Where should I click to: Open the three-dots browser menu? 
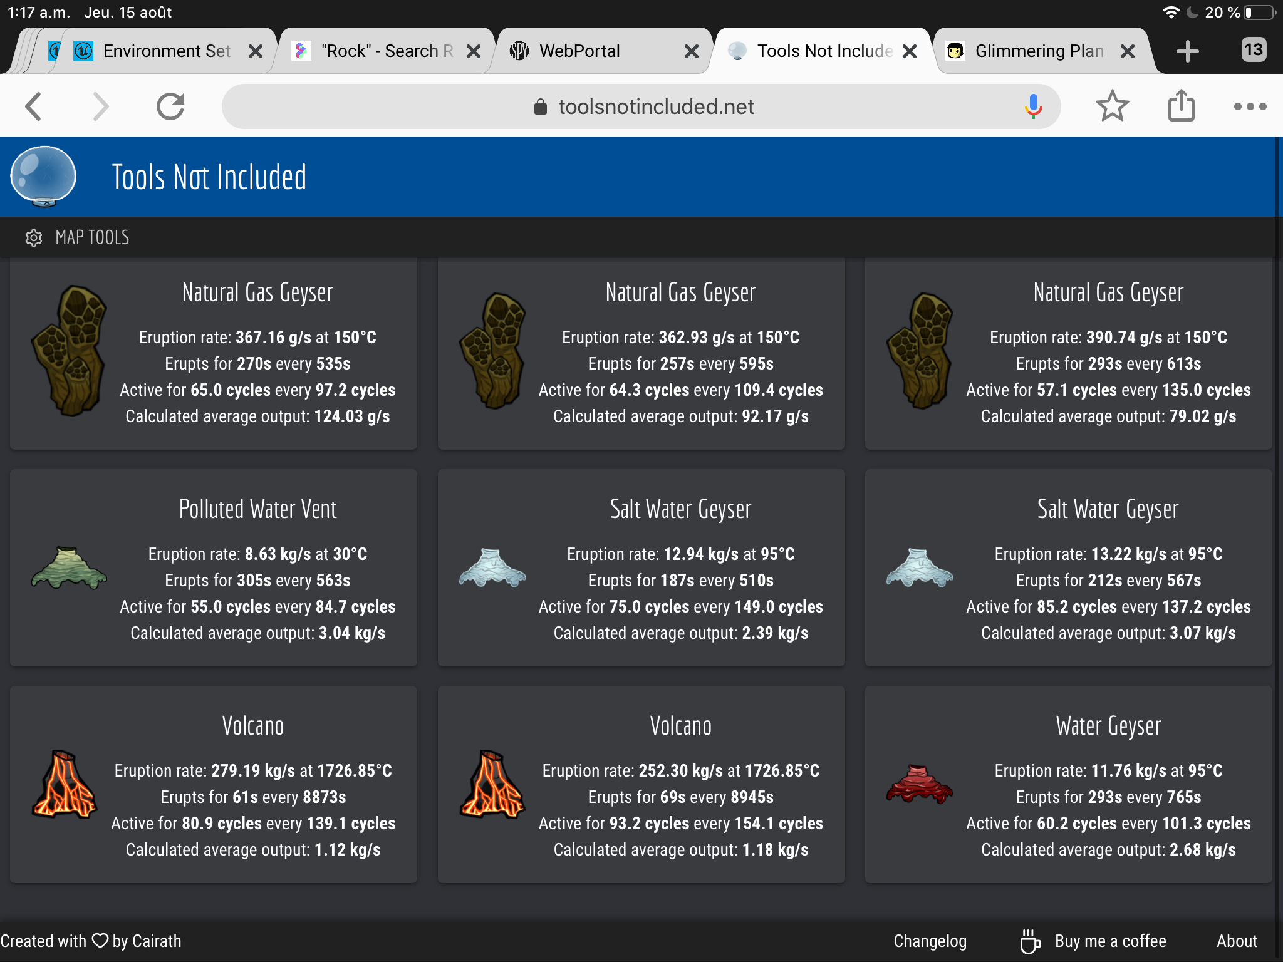point(1250,106)
